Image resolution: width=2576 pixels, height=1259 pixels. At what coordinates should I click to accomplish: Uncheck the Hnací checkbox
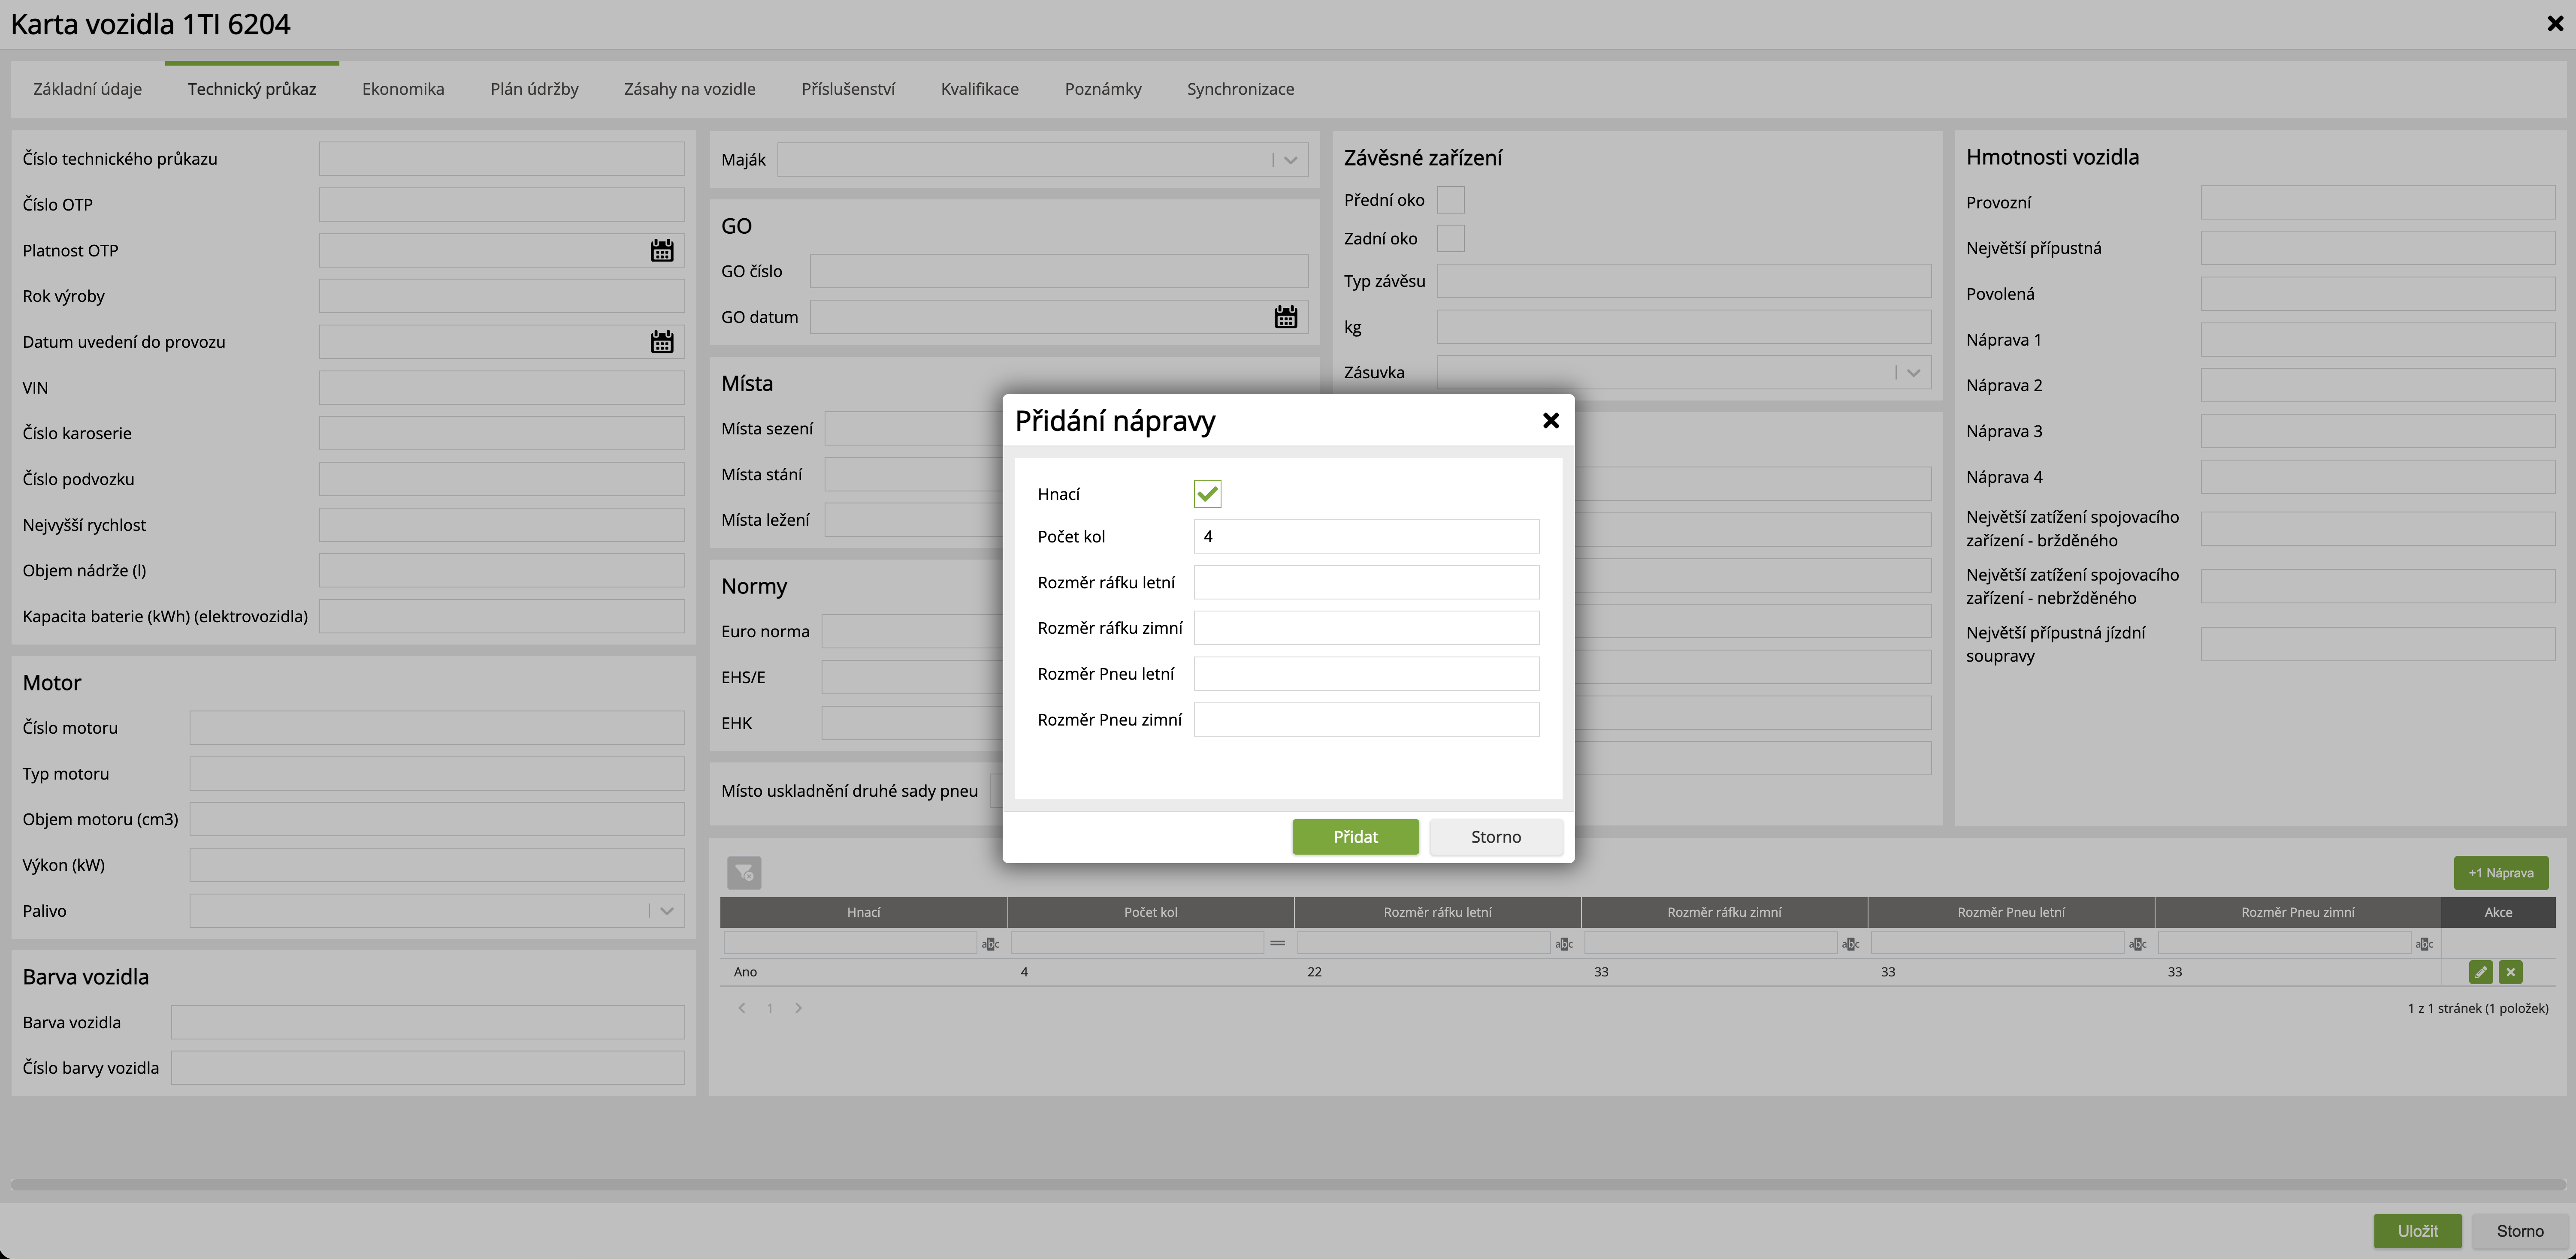1207,494
